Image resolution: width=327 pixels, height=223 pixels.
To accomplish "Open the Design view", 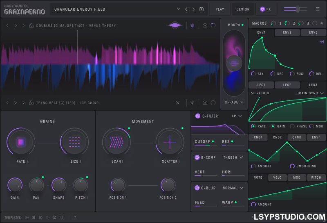I will [243, 9].
